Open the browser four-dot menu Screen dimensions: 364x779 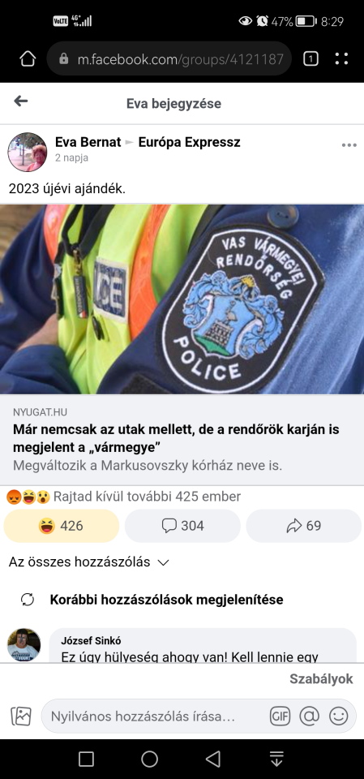pos(341,59)
